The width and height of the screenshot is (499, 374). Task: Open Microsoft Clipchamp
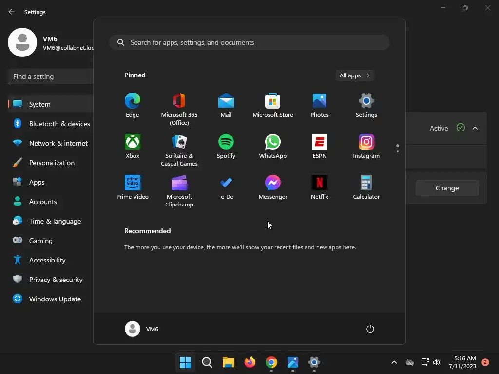[179, 191]
